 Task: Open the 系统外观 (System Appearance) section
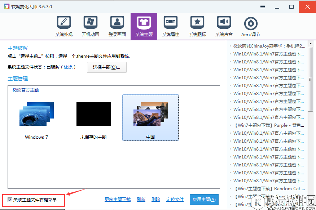point(64,25)
